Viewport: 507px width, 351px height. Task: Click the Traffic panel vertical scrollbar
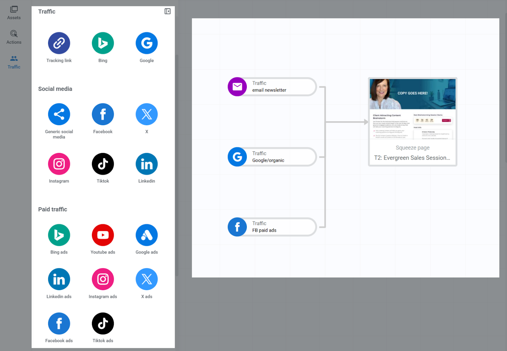pyautogui.click(x=177, y=165)
